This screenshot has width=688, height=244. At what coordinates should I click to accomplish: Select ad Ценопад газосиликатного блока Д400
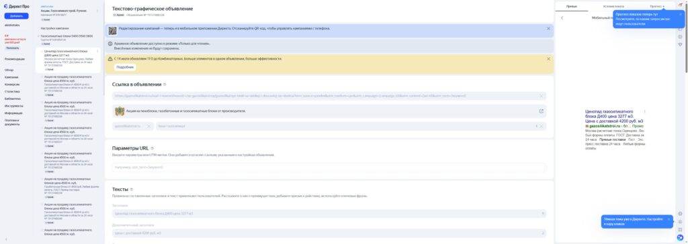pyautogui.click(x=68, y=60)
